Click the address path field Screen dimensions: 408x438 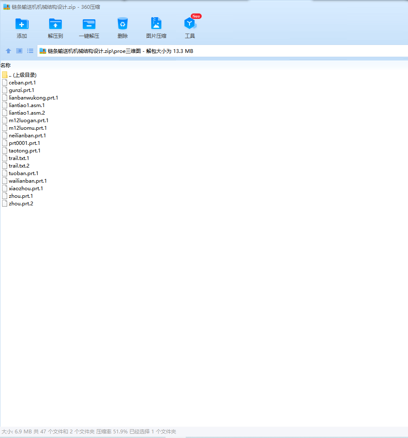222,51
